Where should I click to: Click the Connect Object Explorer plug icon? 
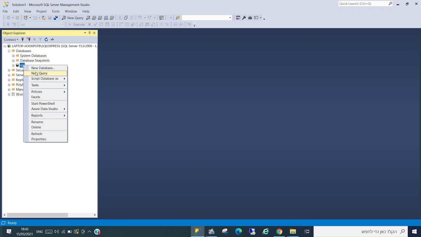(x=22, y=39)
